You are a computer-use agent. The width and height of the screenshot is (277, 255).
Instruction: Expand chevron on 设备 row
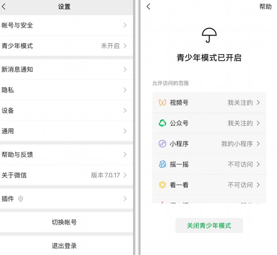(125, 110)
